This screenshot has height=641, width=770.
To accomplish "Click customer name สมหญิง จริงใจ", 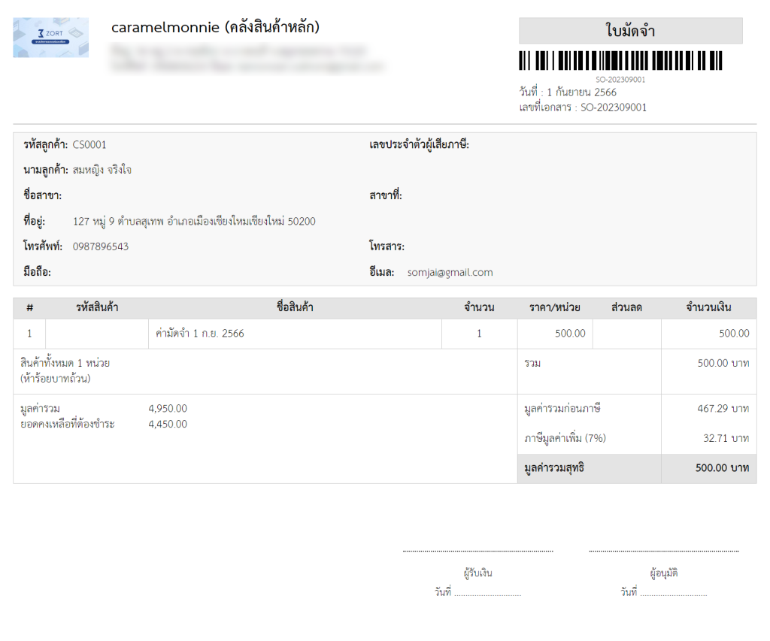I will click(102, 170).
